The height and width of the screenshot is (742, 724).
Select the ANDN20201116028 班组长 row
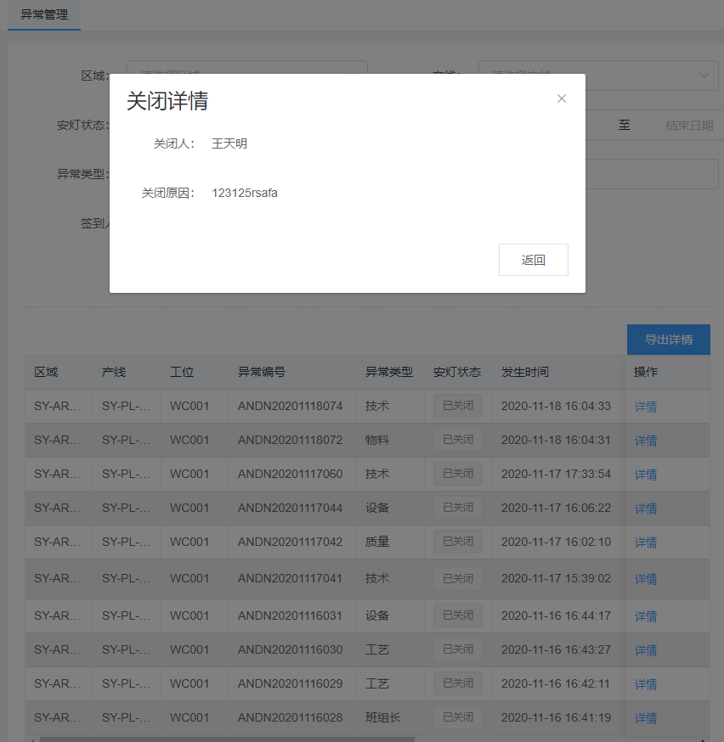tap(290, 717)
